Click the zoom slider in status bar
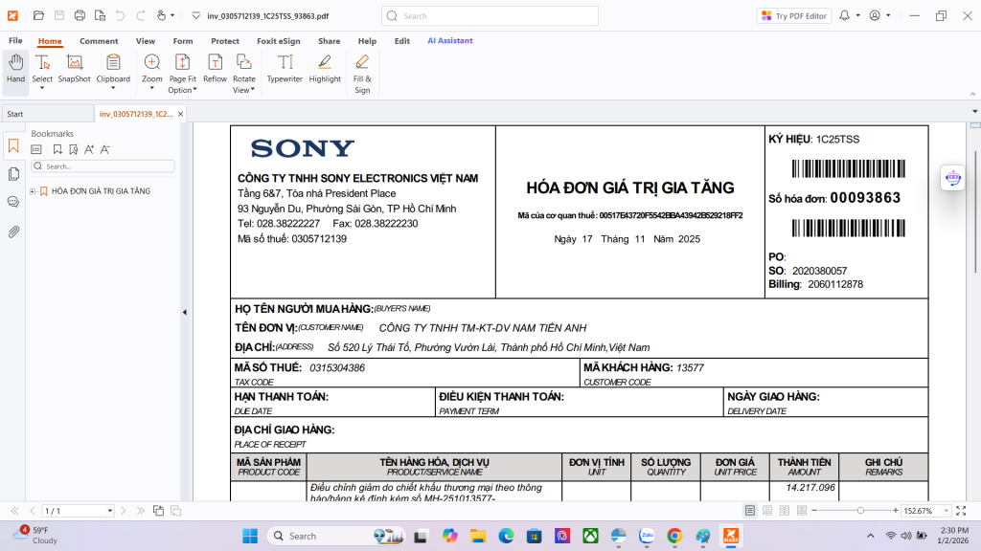The width and height of the screenshot is (981, 551). [x=860, y=511]
